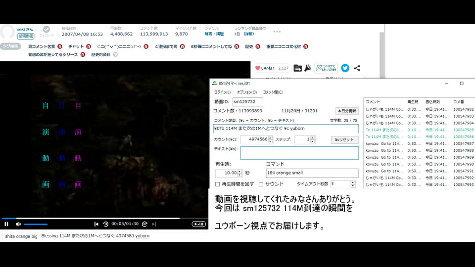Viewport: 475px width, 267px height.
Task: Click the comment command field showing shita orange big
Action: [x=21, y=236]
